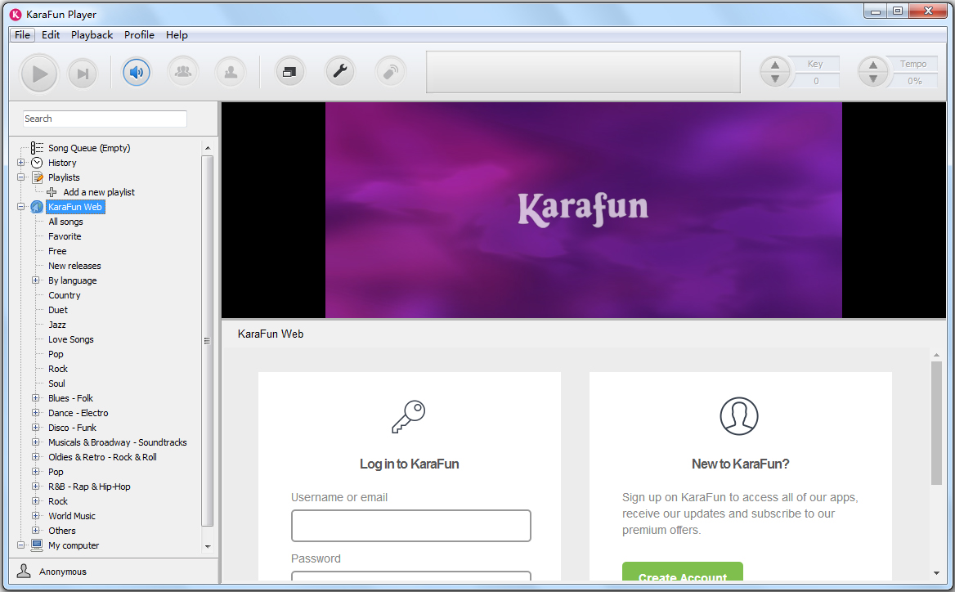Select Love Songs category
Image resolution: width=955 pixels, height=592 pixels.
(x=70, y=339)
